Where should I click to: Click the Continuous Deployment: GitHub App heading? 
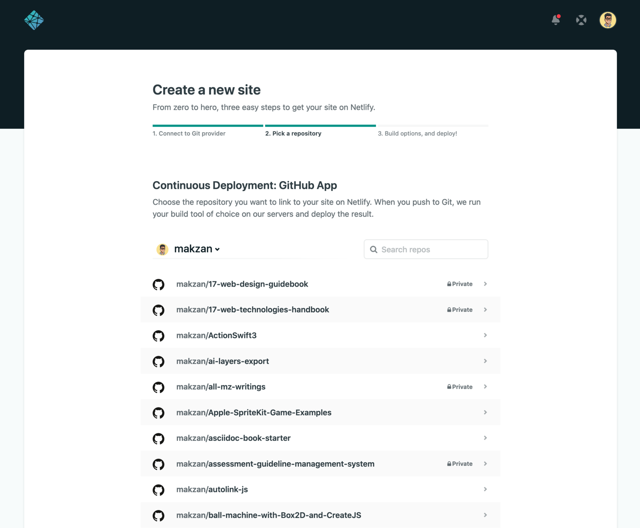pyautogui.click(x=244, y=185)
